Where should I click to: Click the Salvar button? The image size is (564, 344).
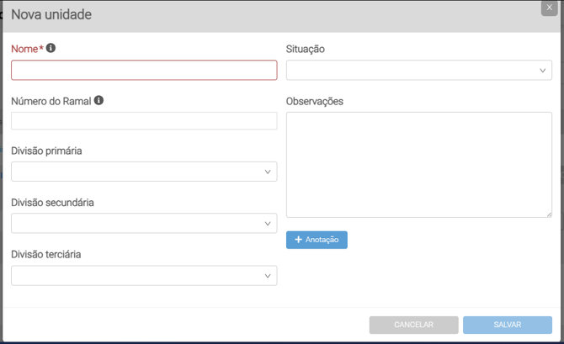[x=508, y=325]
